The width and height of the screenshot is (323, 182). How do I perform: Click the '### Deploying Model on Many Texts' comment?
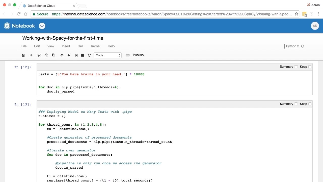point(85,112)
